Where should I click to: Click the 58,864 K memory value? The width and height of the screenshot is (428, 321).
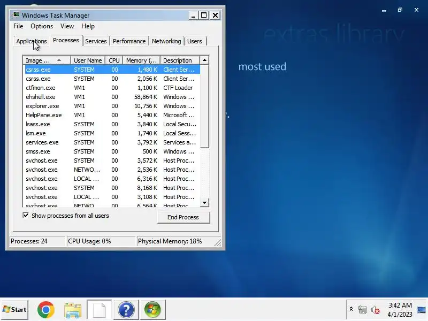click(146, 97)
